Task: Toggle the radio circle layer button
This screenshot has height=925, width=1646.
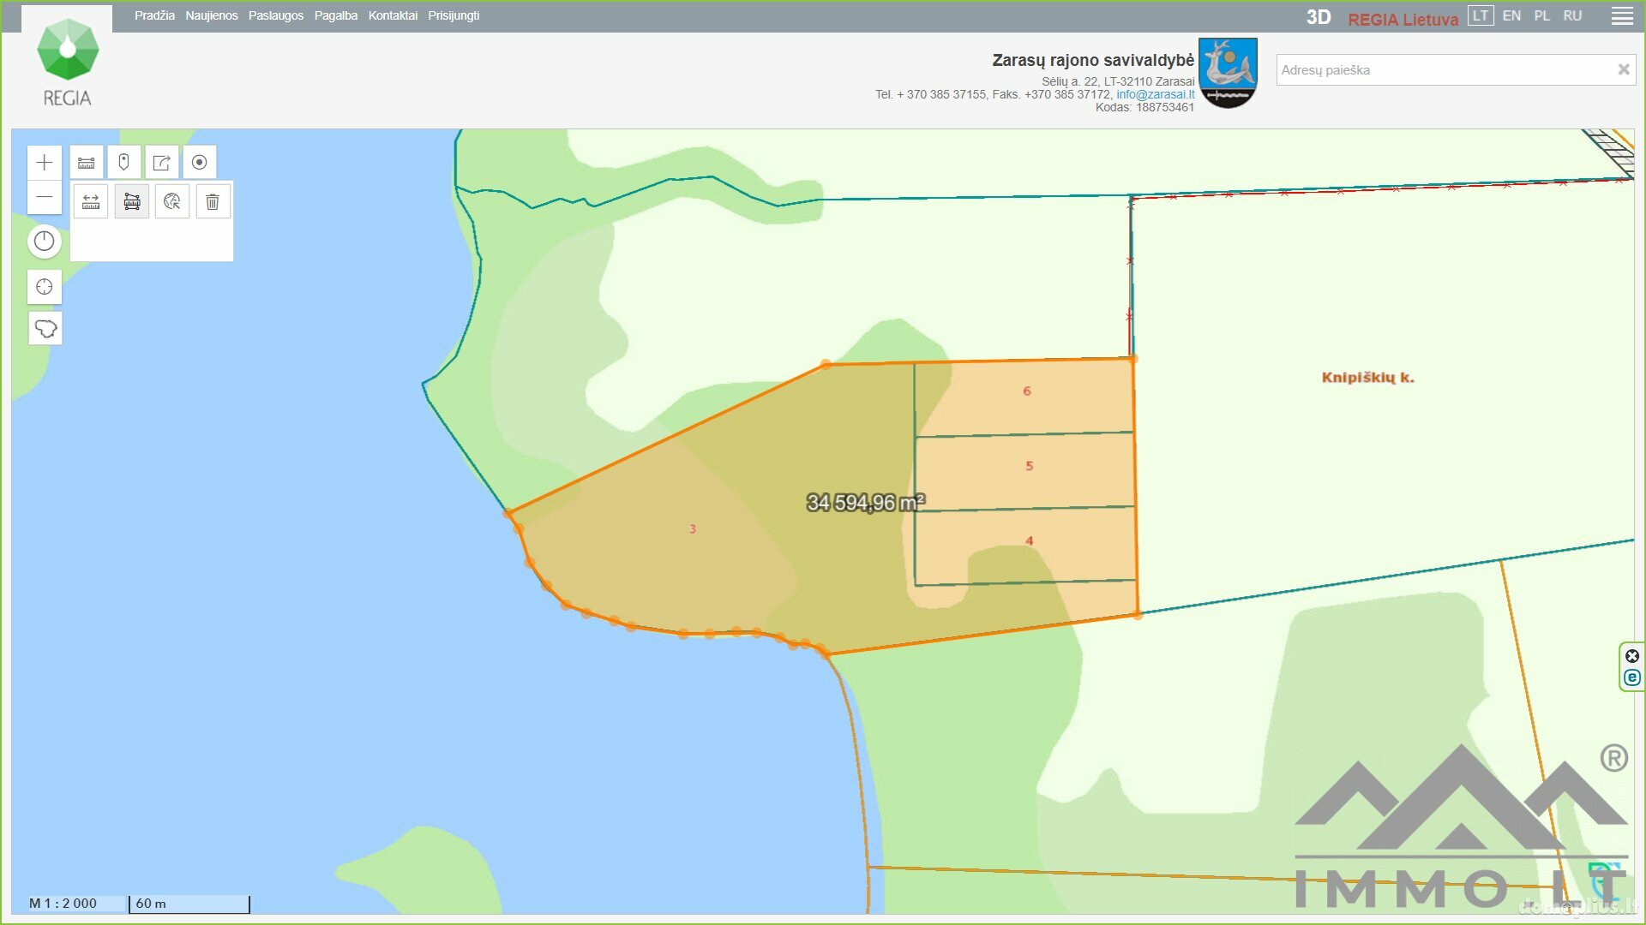Action: tap(200, 162)
